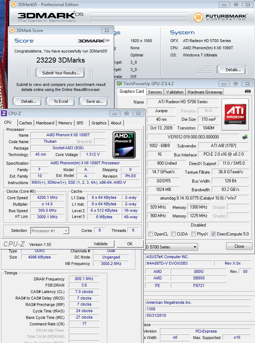
Task: Click the Bus Interface PCI-E 2.0 value
Action: tap(223, 154)
